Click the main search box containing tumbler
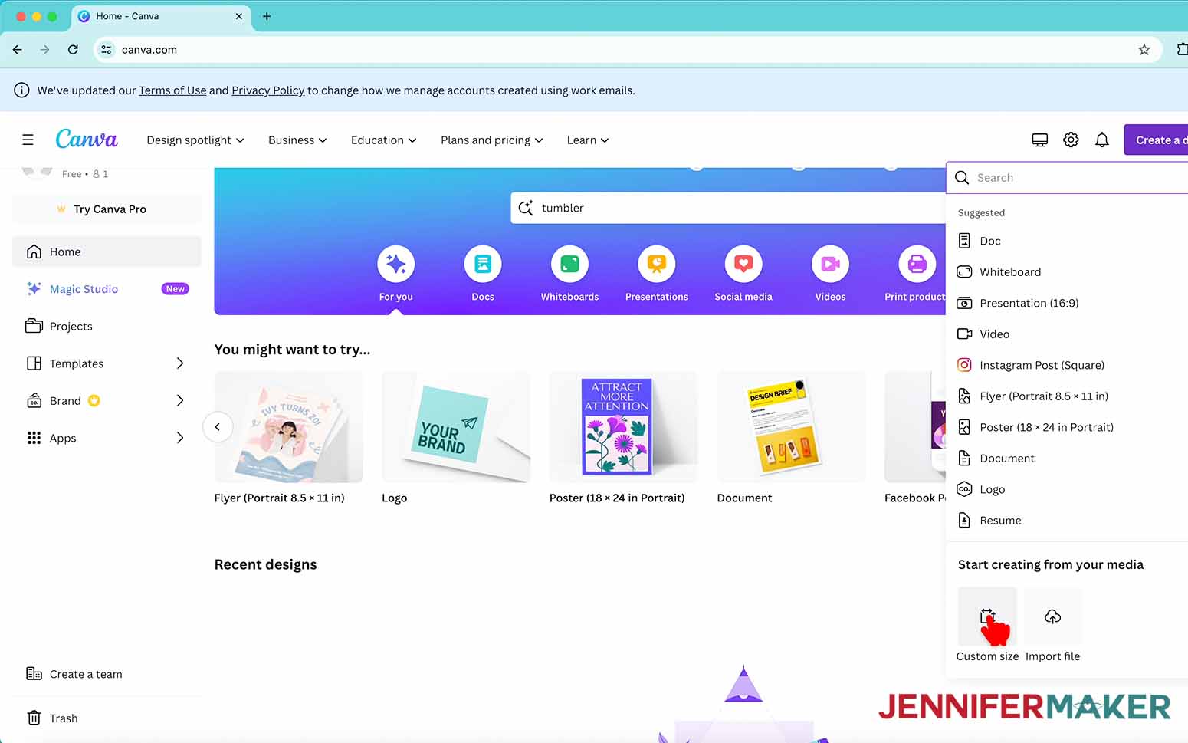The image size is (1188, 743). tap(728, 208)
